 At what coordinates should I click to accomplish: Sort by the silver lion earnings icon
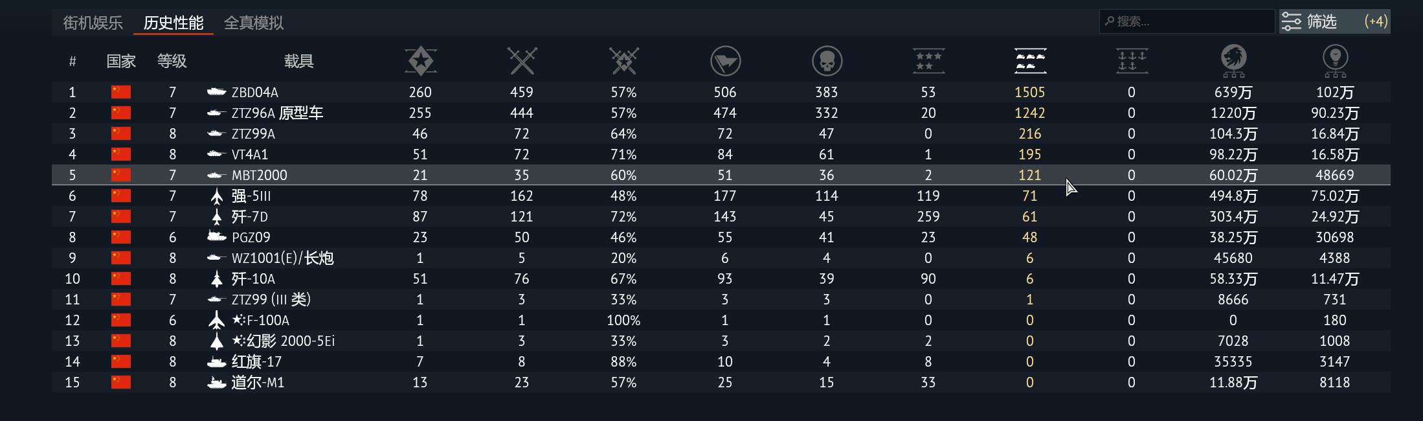1233,61
